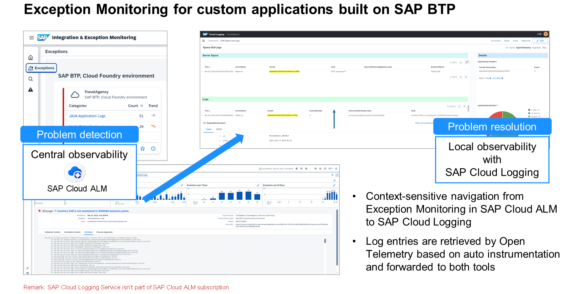Expand the Server Spans row dated Mar 26

click(202, 71)
